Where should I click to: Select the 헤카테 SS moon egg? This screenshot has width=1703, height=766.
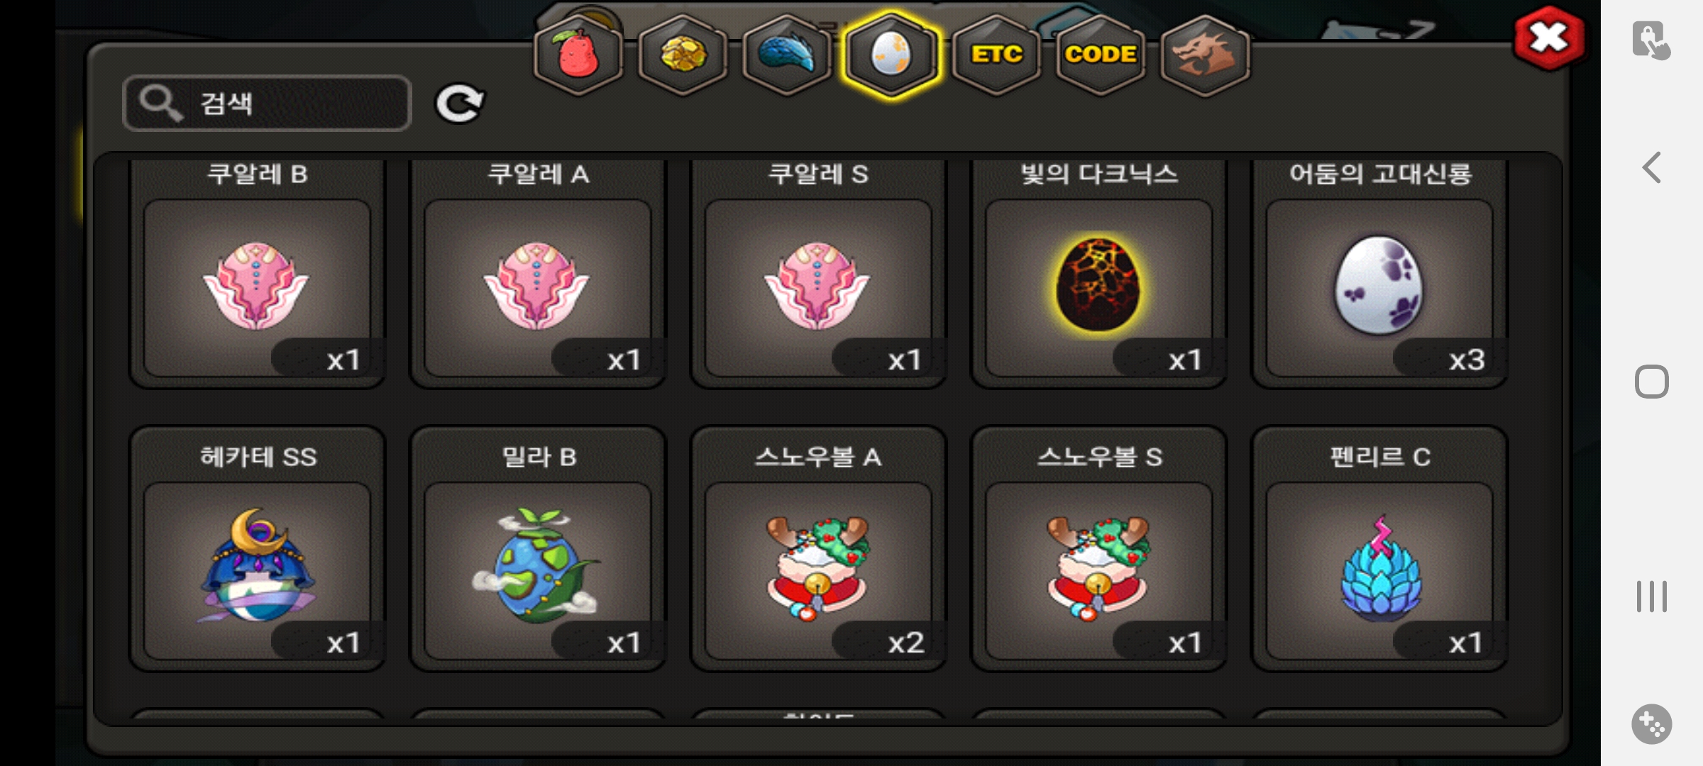(257, 548)
